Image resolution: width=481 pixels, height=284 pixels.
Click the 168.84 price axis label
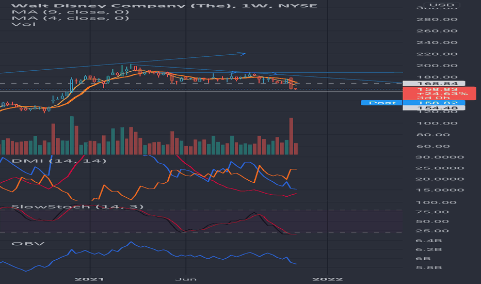coord(434,84)
